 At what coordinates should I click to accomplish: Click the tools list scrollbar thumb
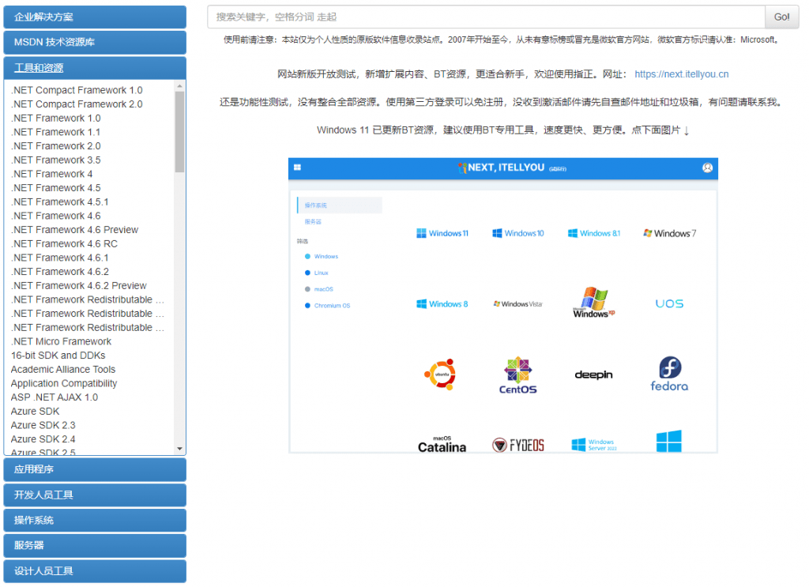179,131
